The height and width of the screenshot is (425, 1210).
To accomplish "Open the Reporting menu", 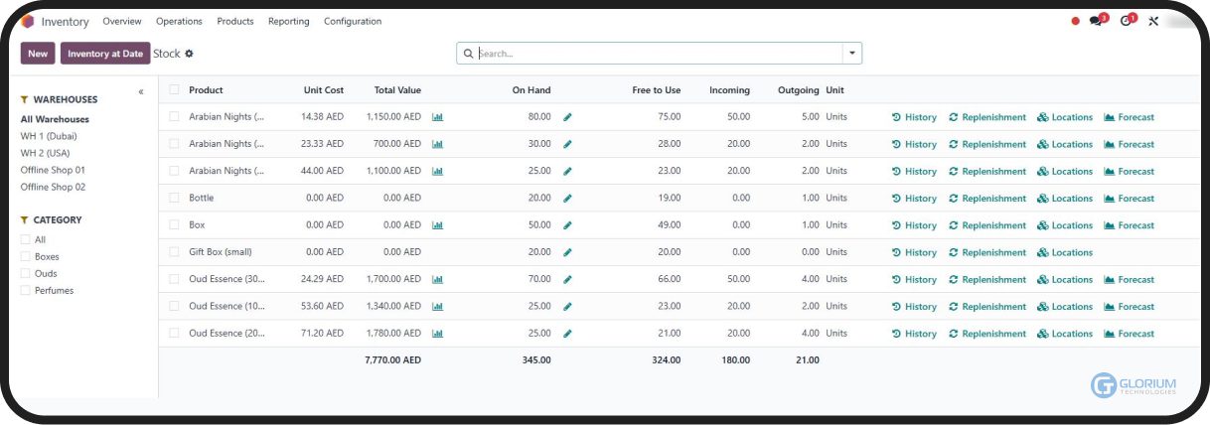I will (x=288, y=21).
